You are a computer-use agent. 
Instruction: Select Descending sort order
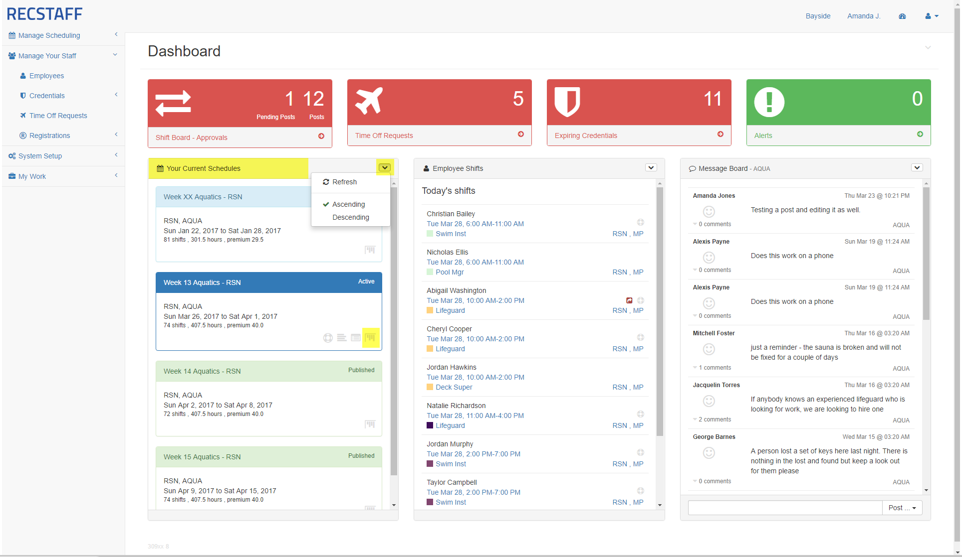tap(350, 217)
